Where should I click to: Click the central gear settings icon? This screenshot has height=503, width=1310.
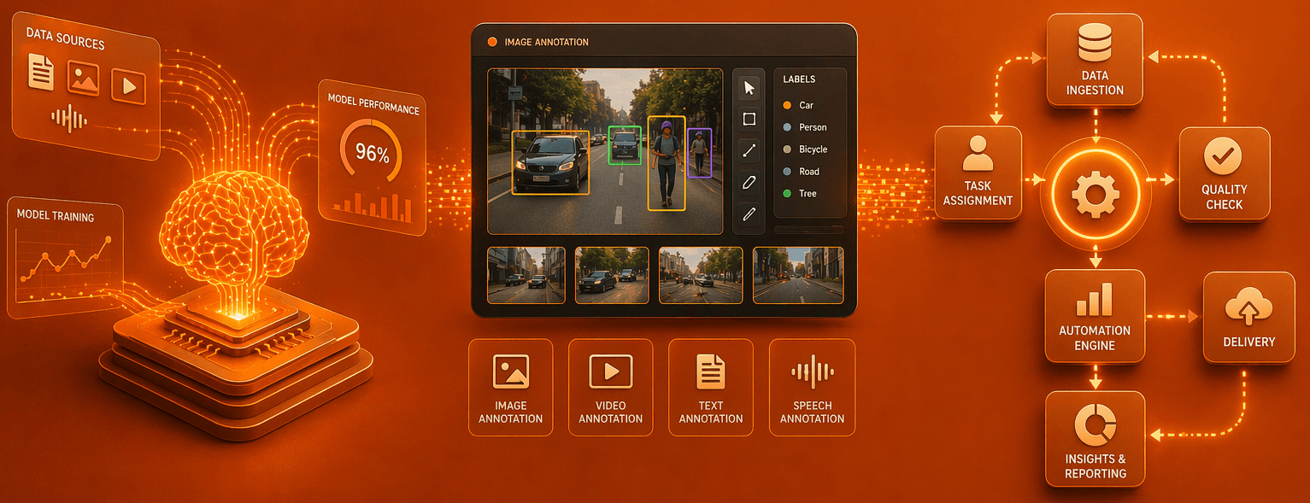point(1095,194)
